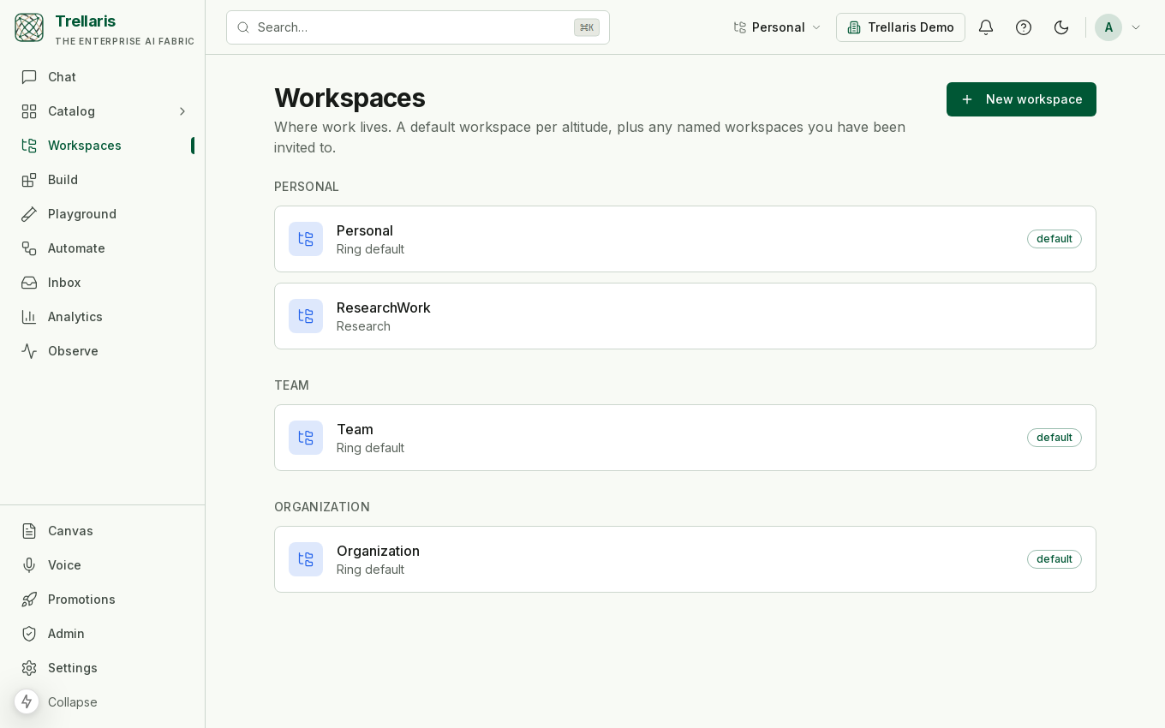
Task: Open the Organization workspace name
Action: (378, 551)
